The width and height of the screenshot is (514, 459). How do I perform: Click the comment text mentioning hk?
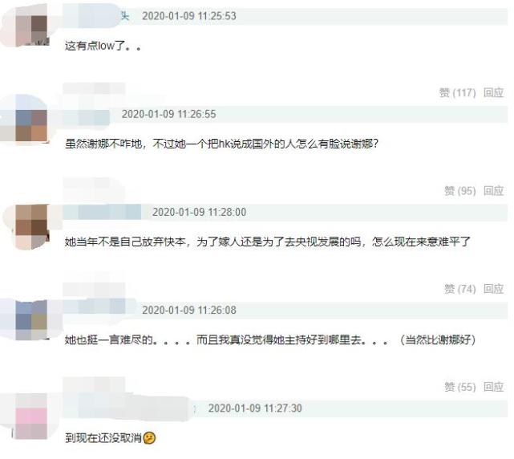point(221,144)
